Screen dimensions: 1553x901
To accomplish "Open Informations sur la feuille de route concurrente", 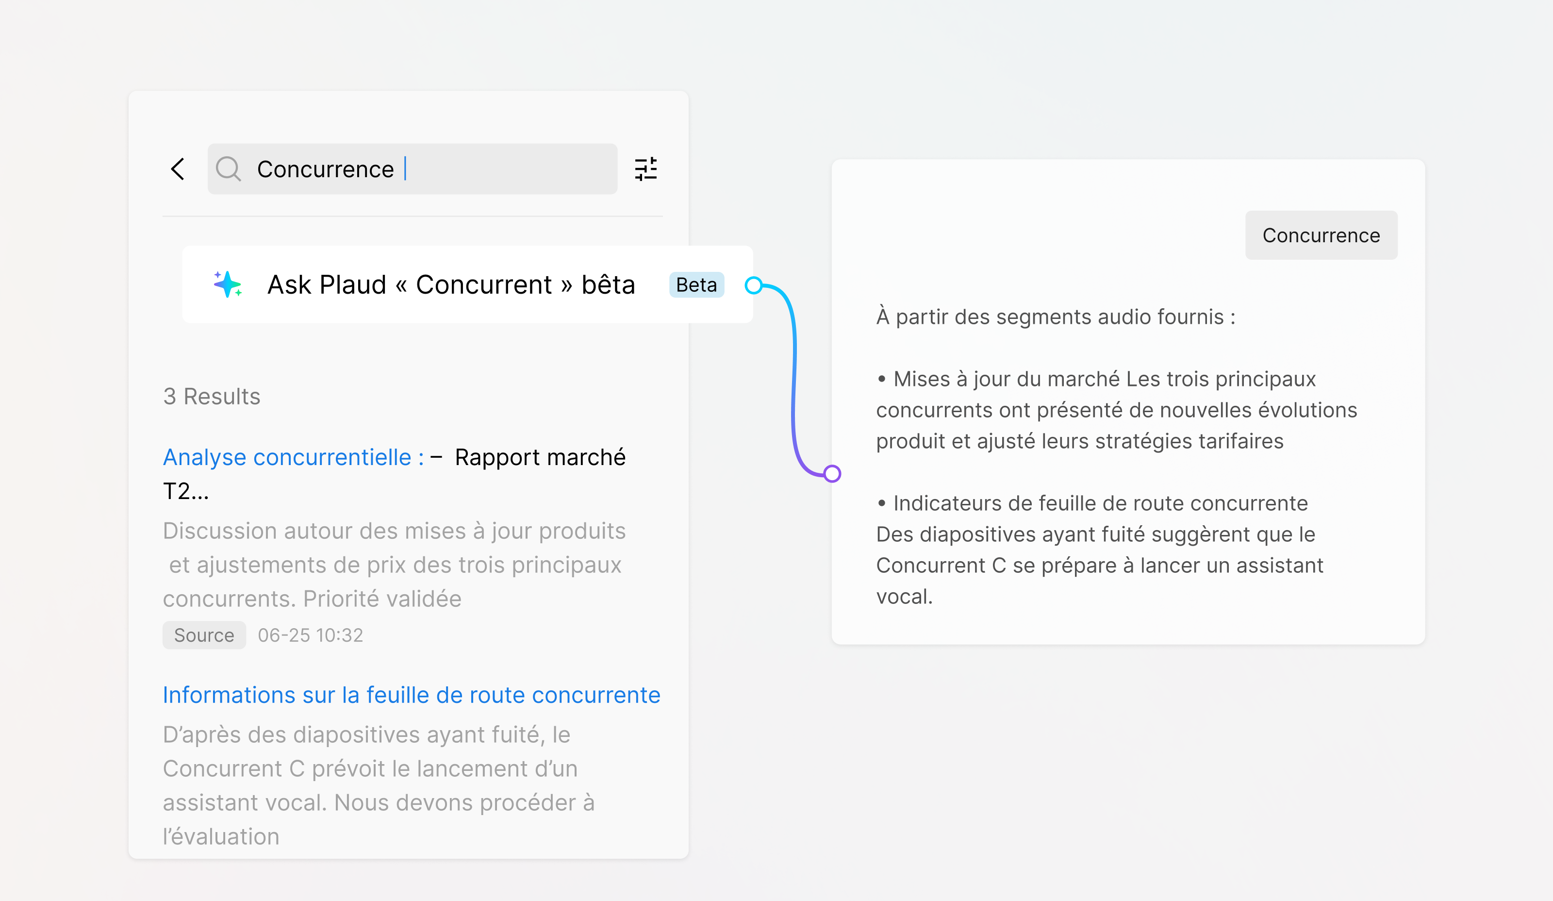I will pyautogui.click(x=411, y=695).
